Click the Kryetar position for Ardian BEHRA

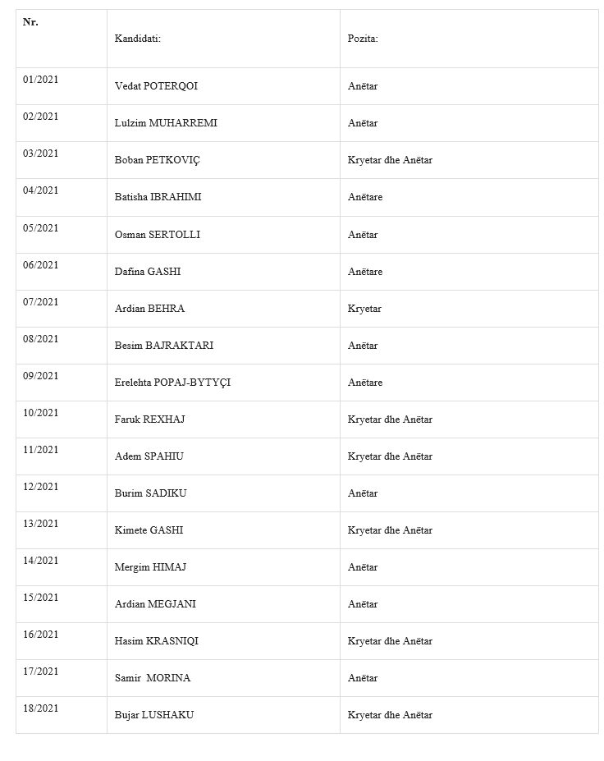(x=364, y=309)
